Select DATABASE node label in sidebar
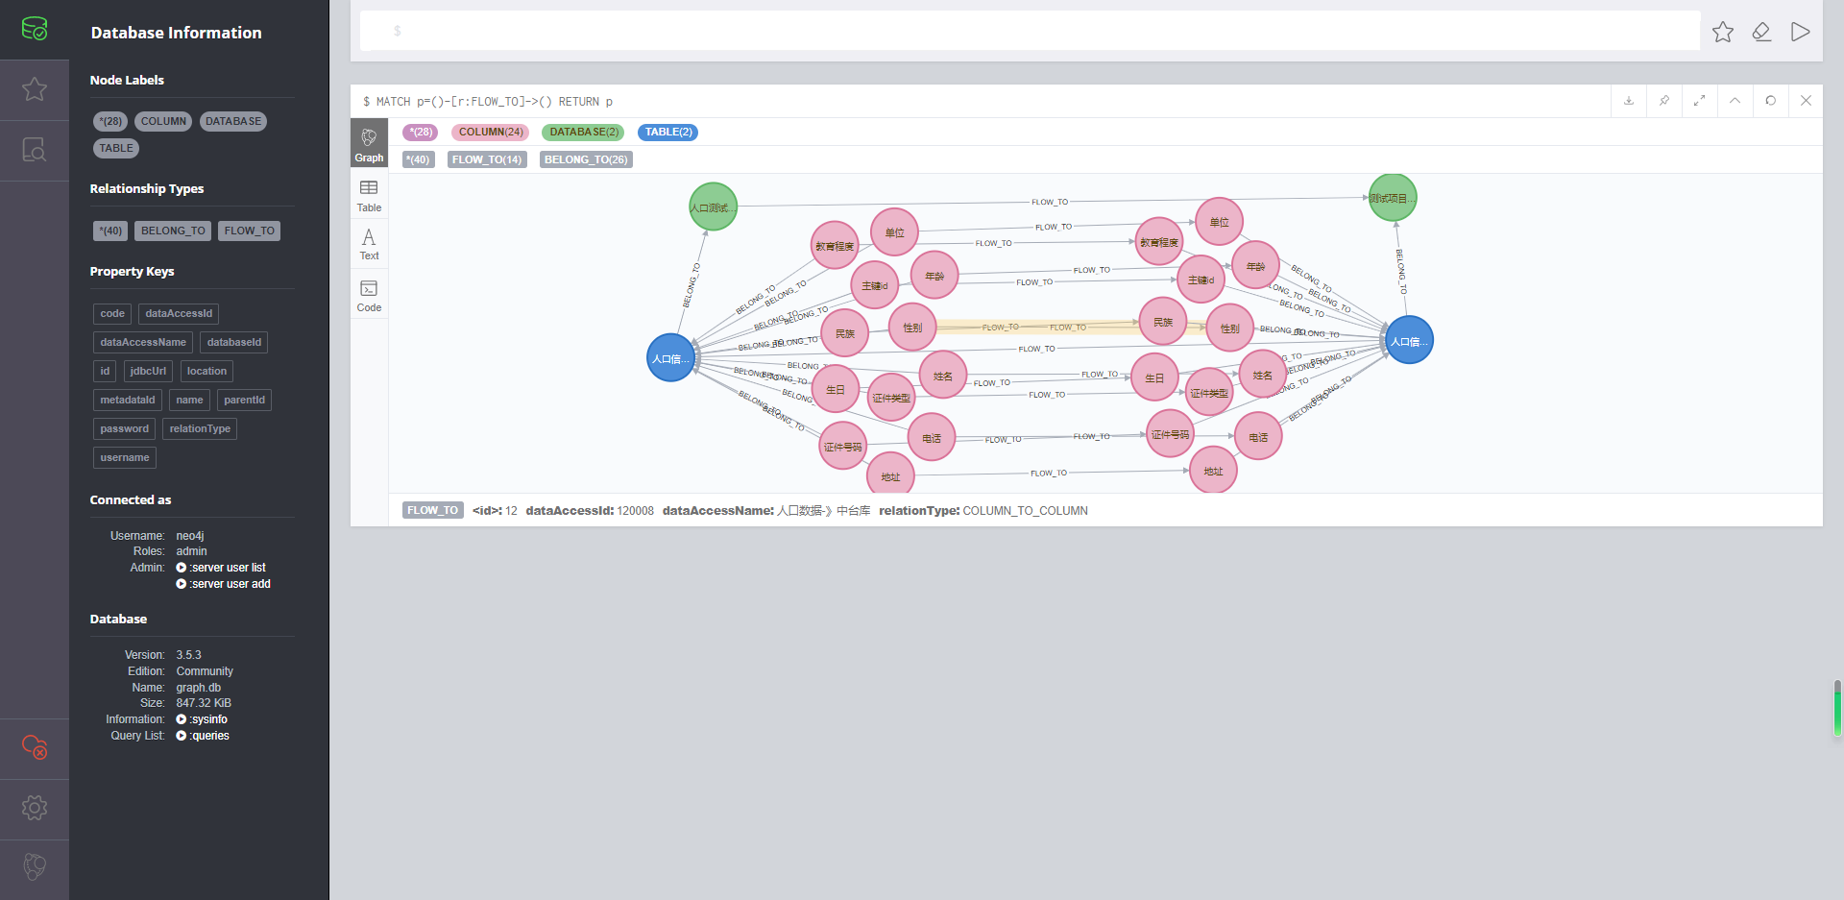The height and width of the screenshot is (900, 1844). pos(233,121)
